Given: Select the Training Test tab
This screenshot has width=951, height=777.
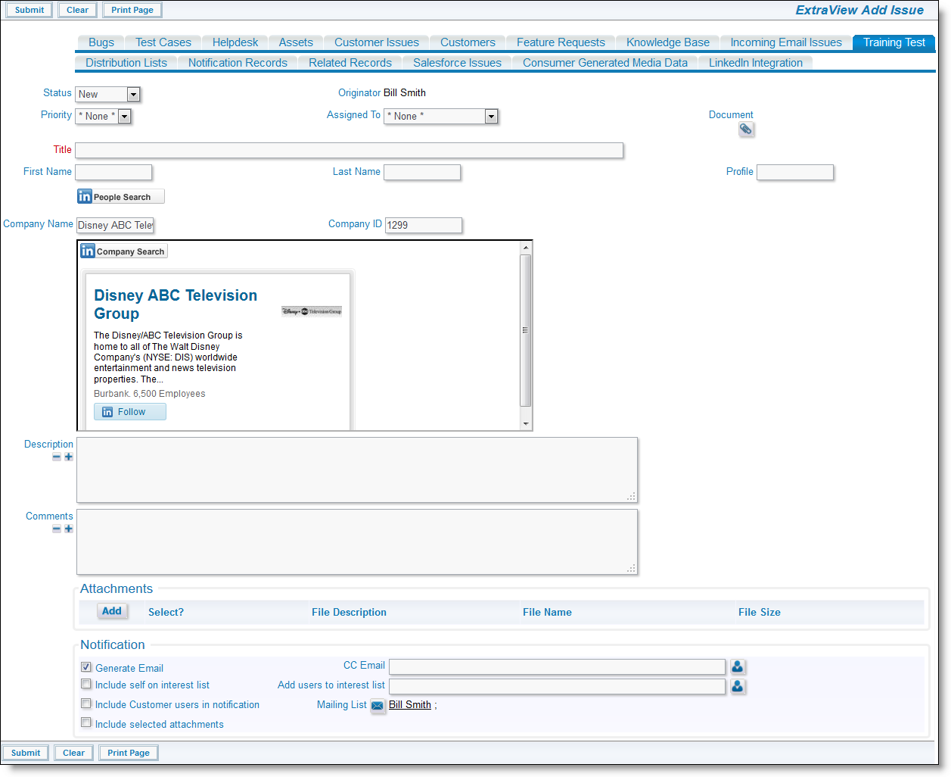Looking at the screenshot, I should [894, 42].
